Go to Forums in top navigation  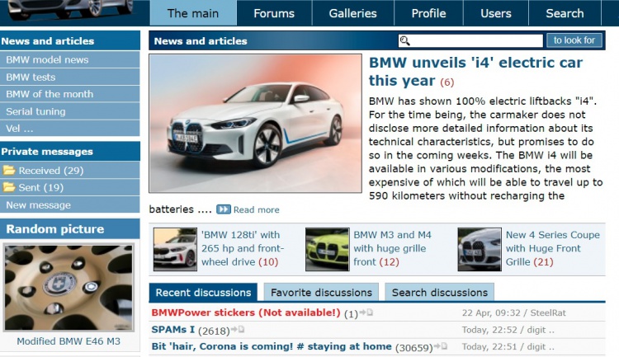click(274, 13)
